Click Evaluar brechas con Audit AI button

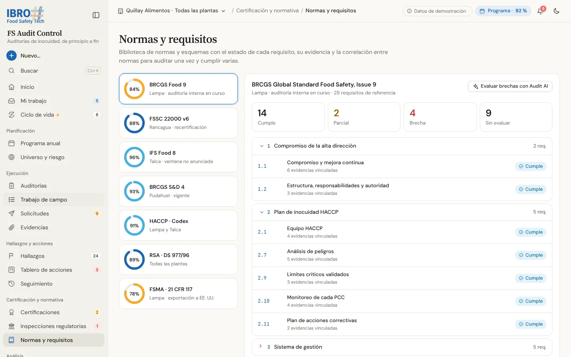(x=510, y=86)
